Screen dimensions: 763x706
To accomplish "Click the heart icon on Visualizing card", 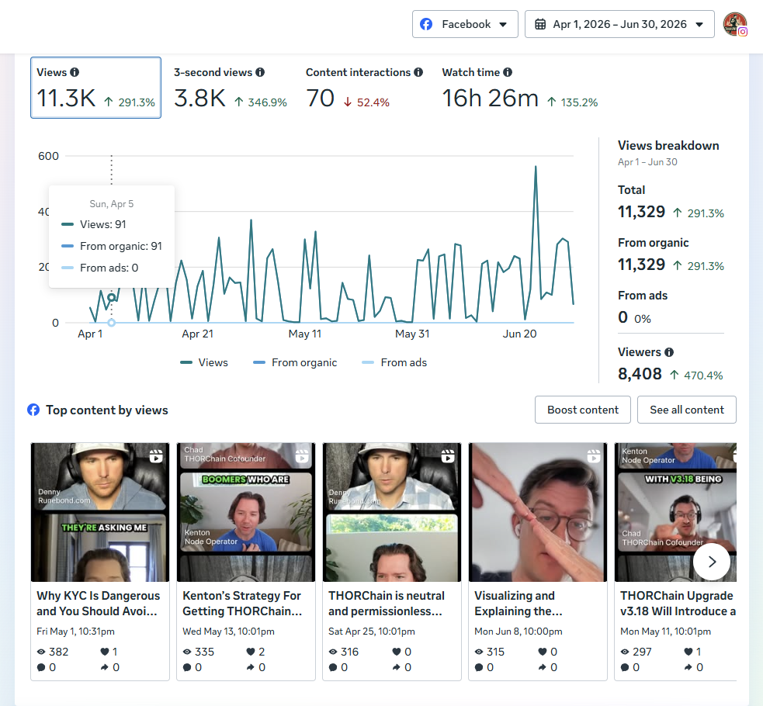I will 543,652.
